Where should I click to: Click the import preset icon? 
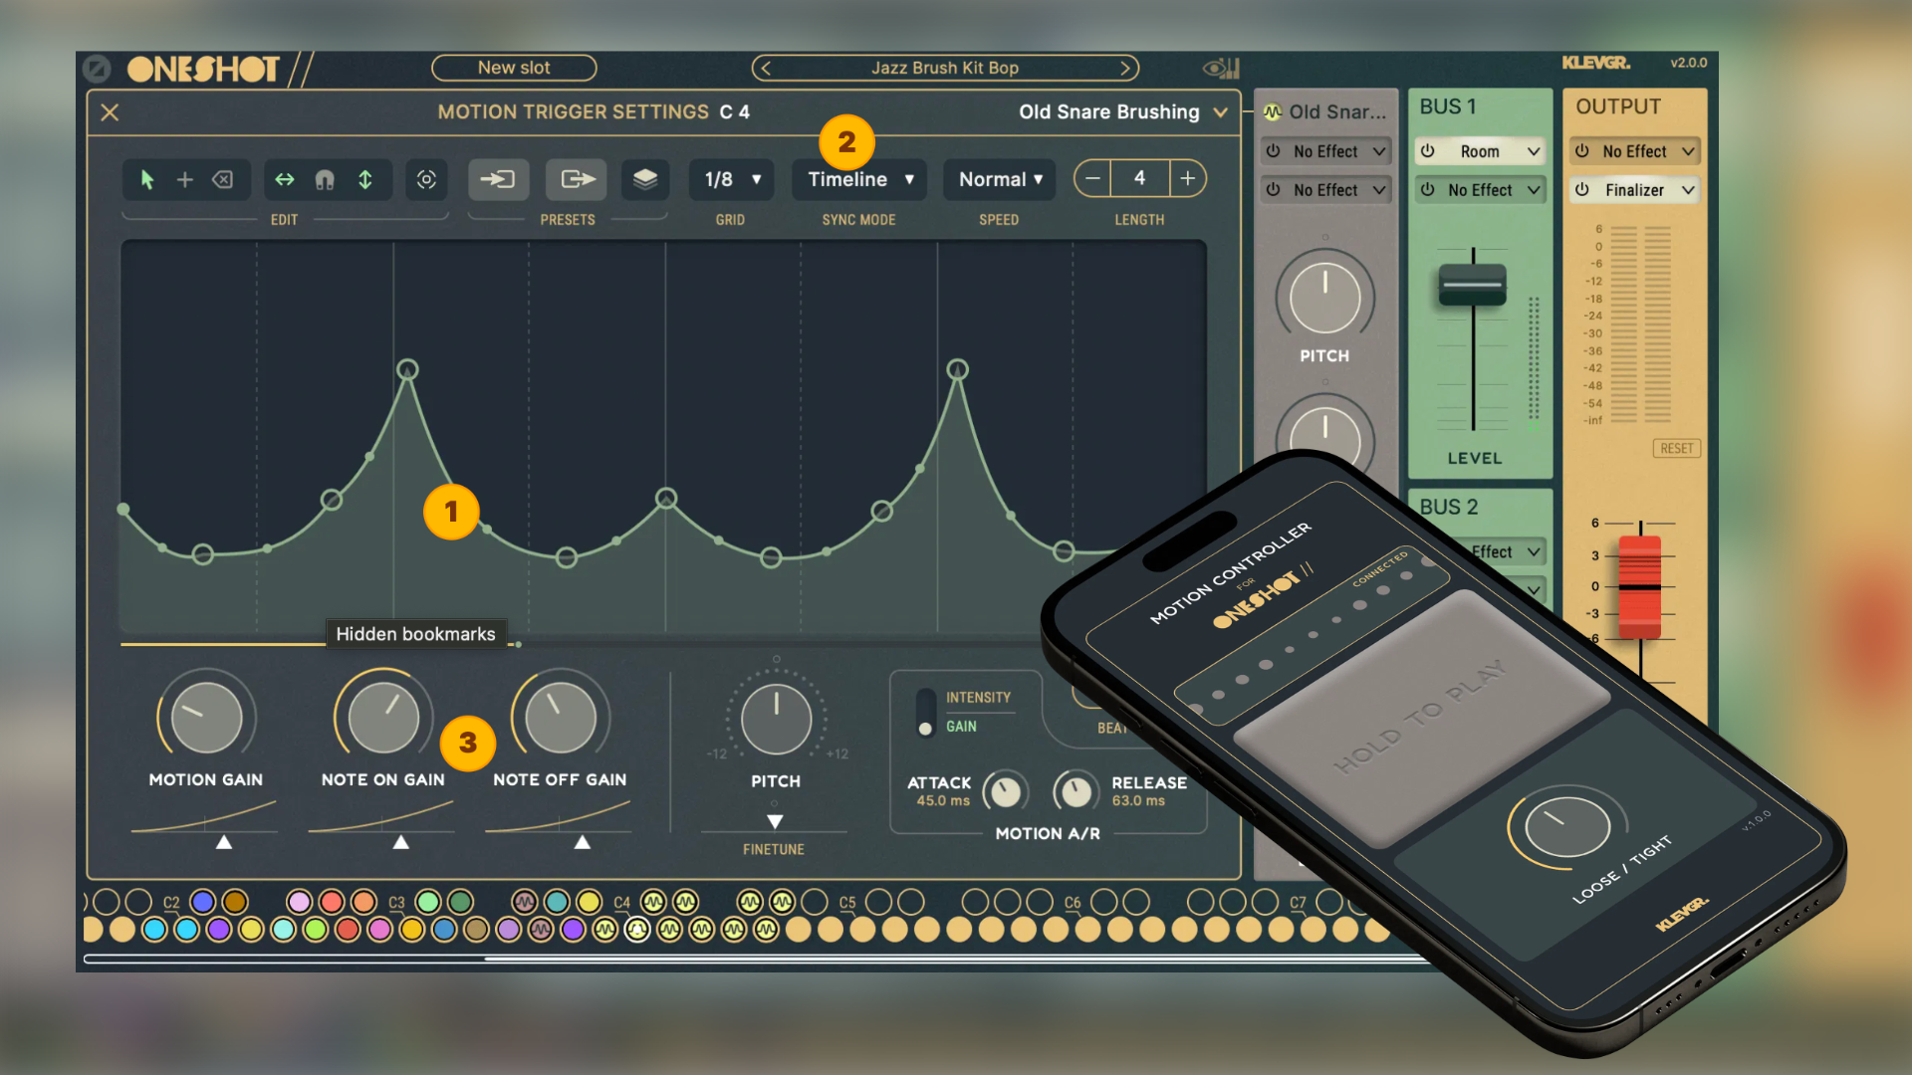(x=498, y=179)
